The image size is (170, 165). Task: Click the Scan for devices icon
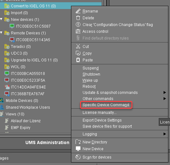tap(78, 157)
